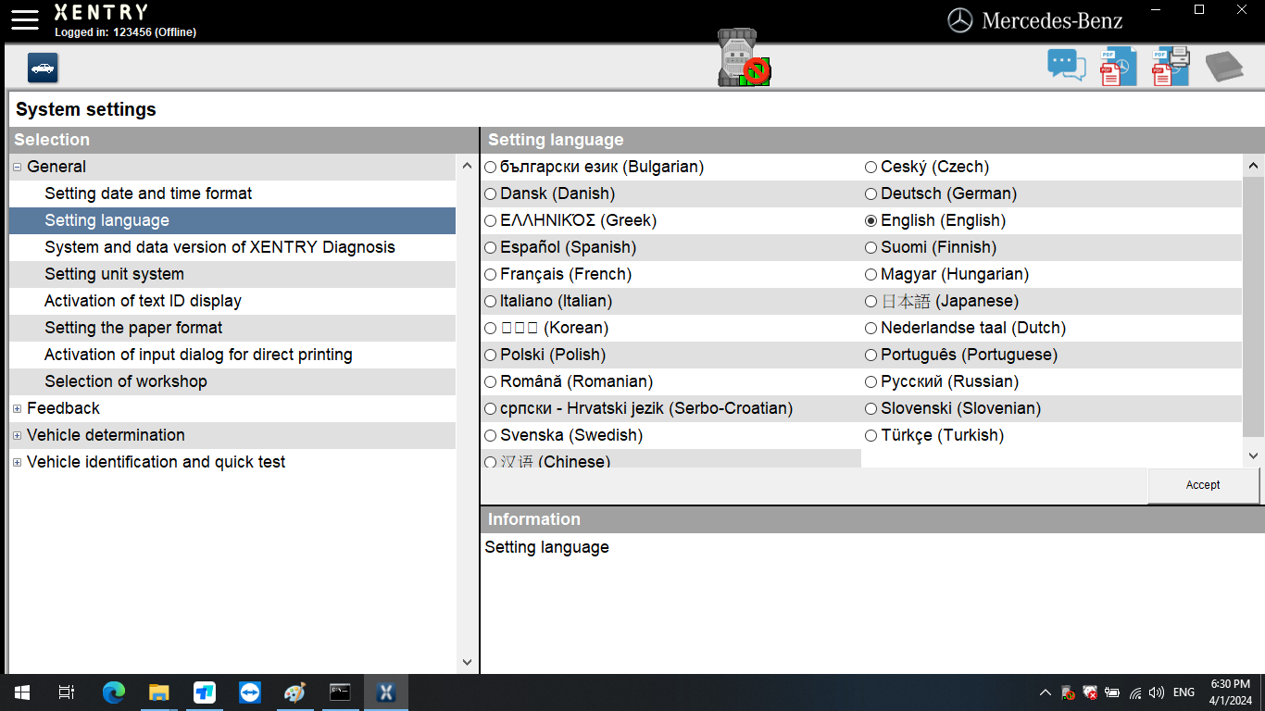Open TeamViewer from the taskbar
This screenshot has height=711, width=1265.
[x=250, y=692]
